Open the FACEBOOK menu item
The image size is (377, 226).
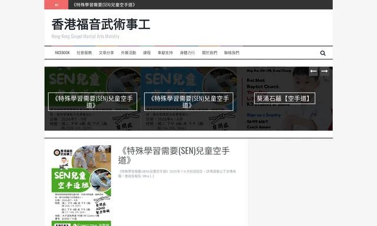pos(62,52)
